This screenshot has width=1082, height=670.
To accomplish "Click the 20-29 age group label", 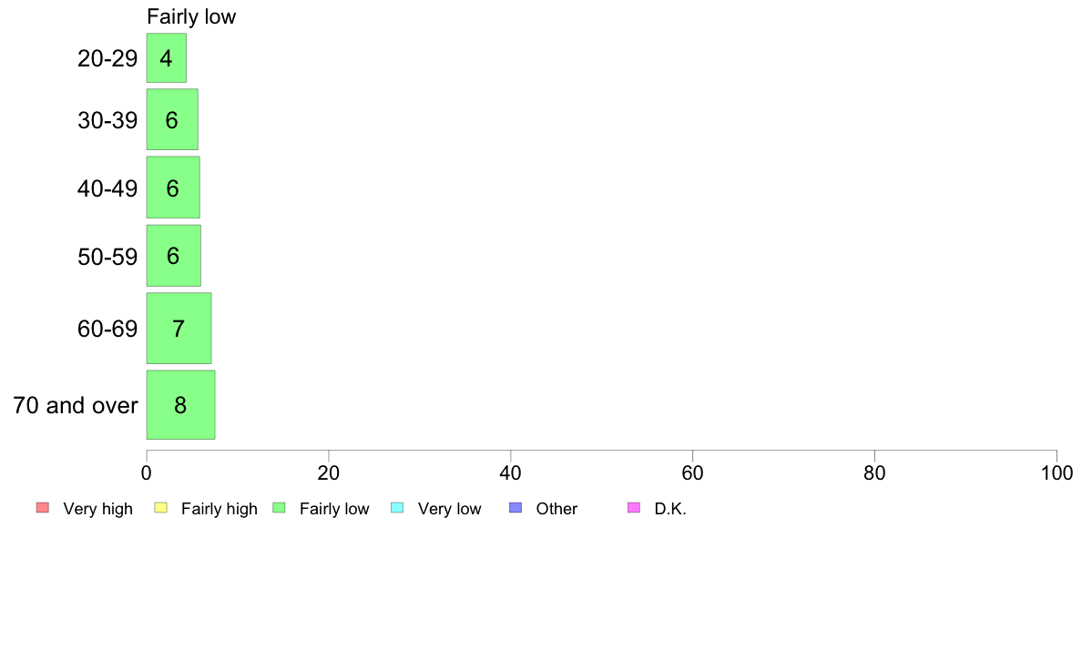I will pyautogui.click(x=107, y=58).
